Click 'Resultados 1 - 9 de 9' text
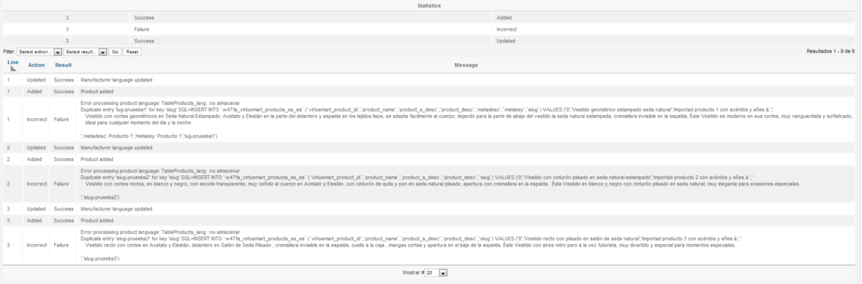 830,51
